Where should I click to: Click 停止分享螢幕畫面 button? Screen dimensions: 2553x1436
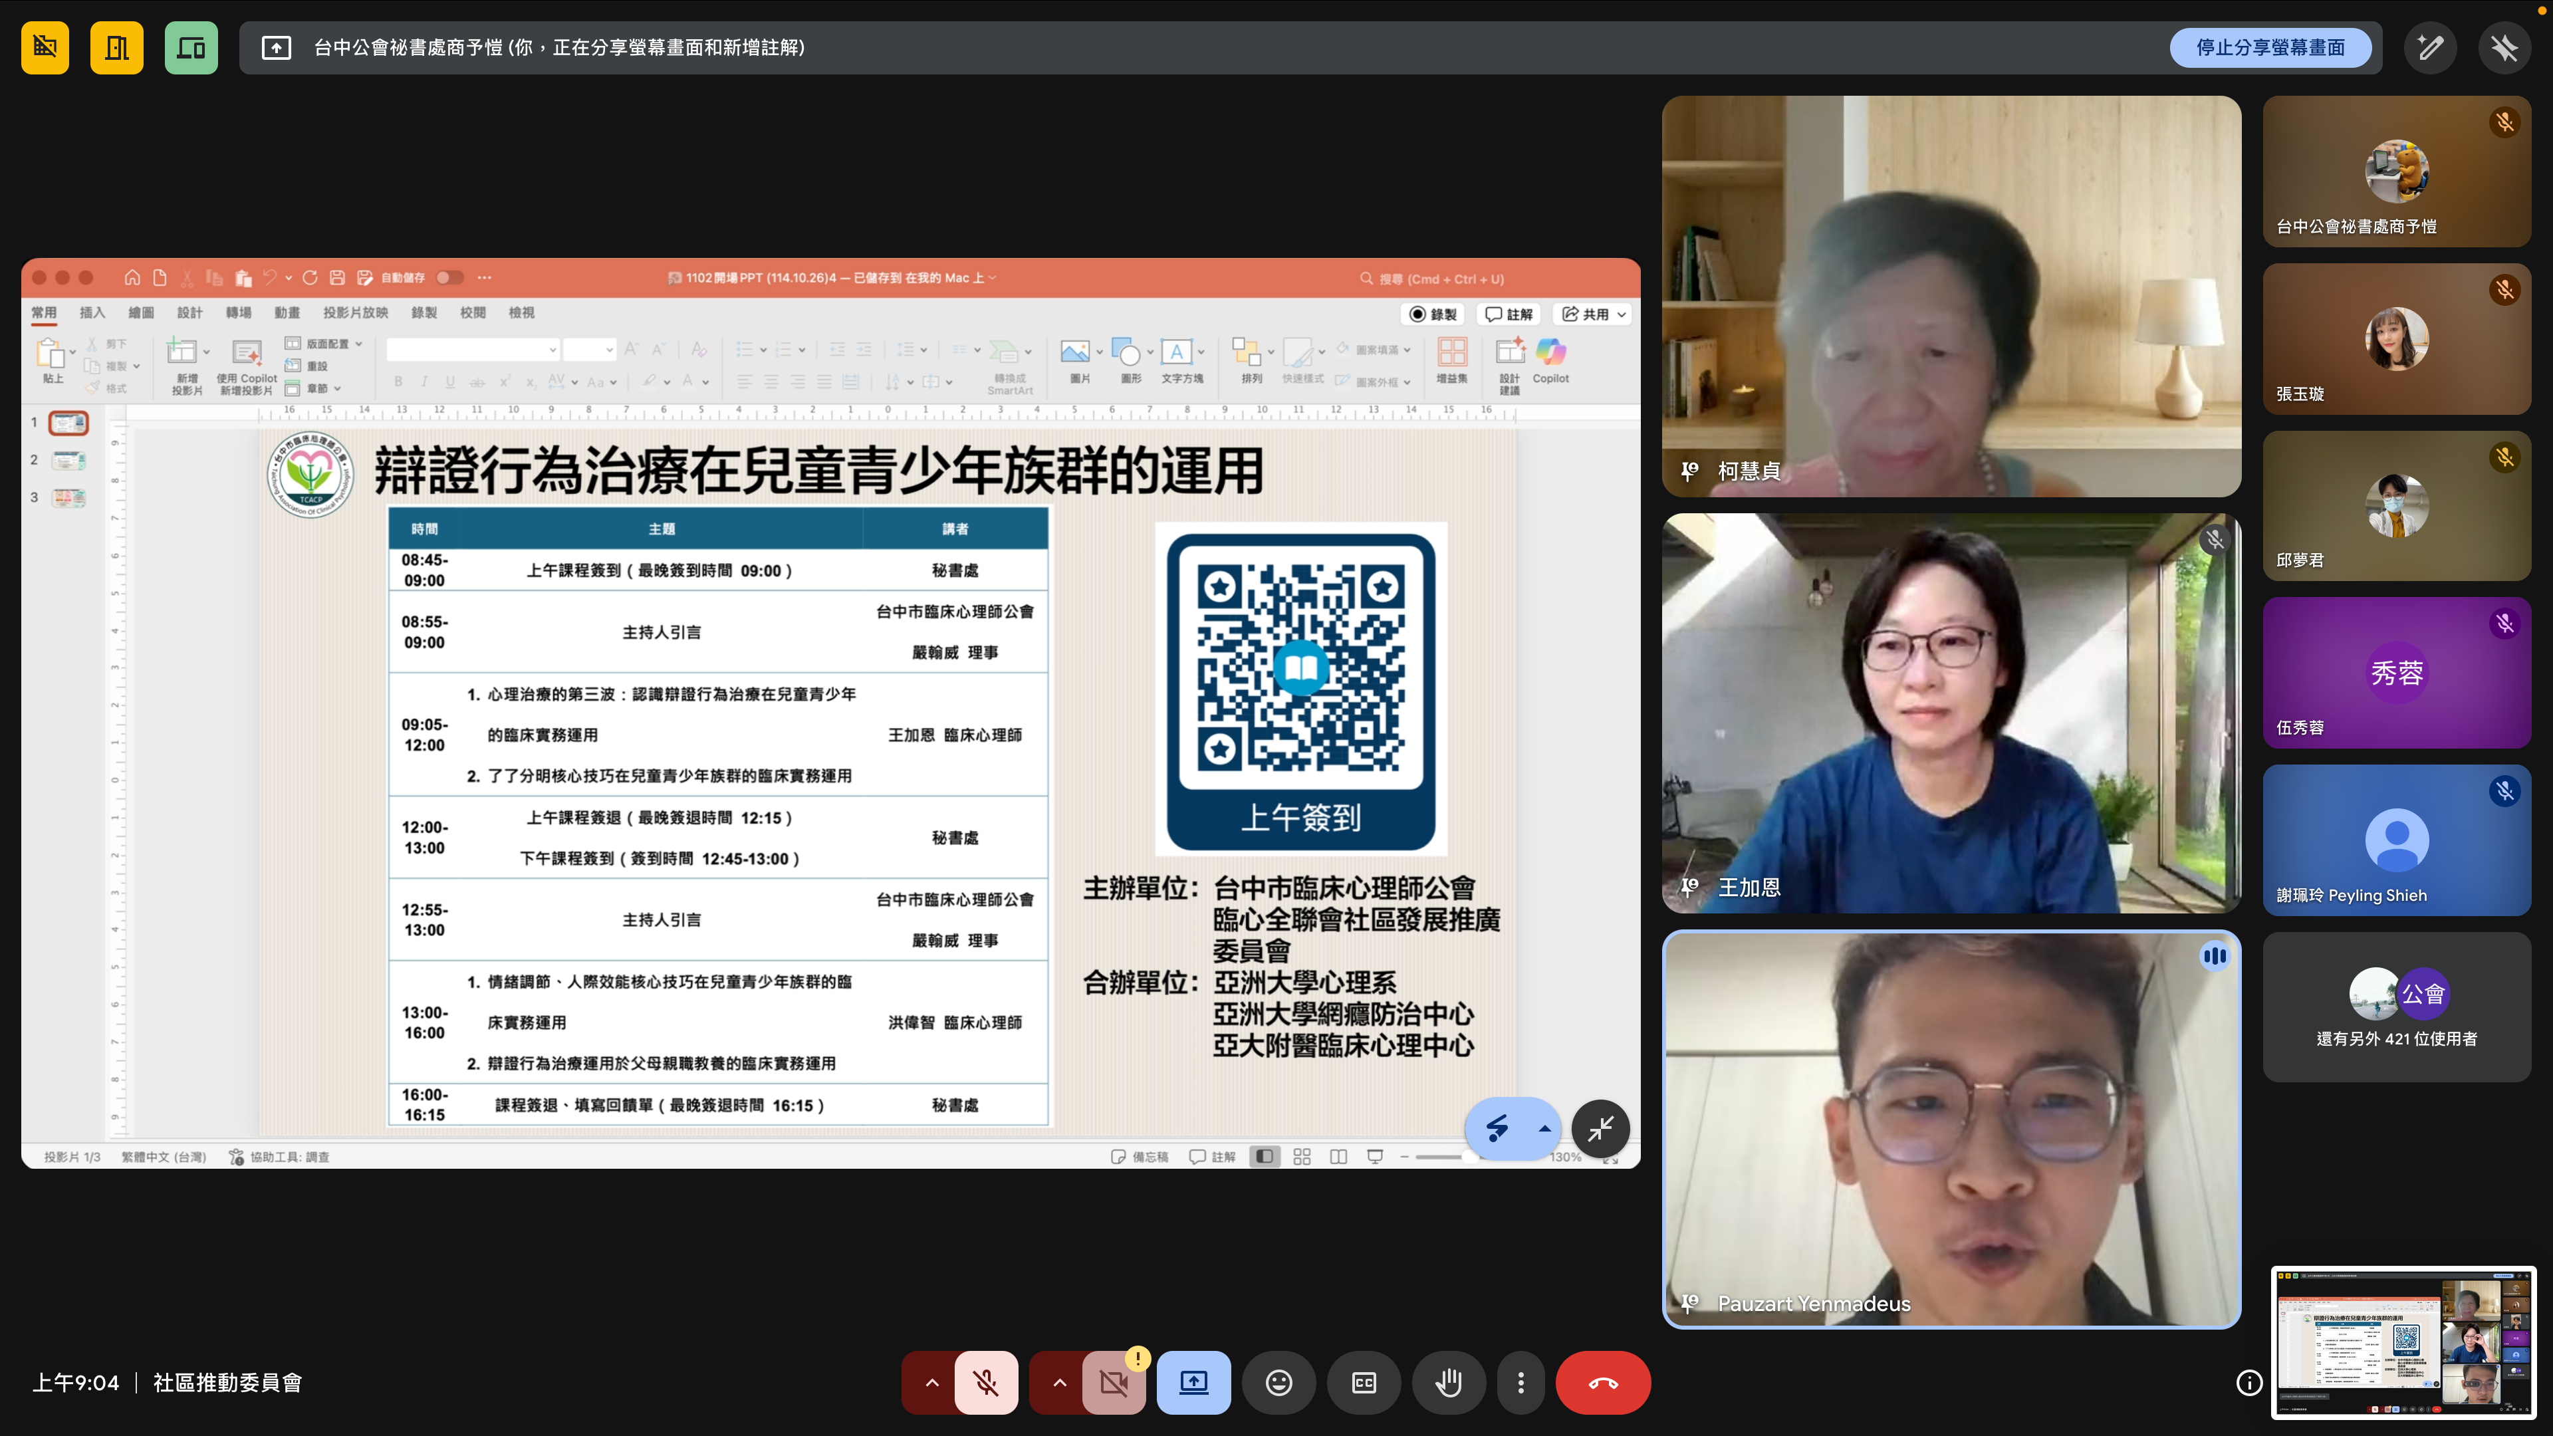point(2270,48)
